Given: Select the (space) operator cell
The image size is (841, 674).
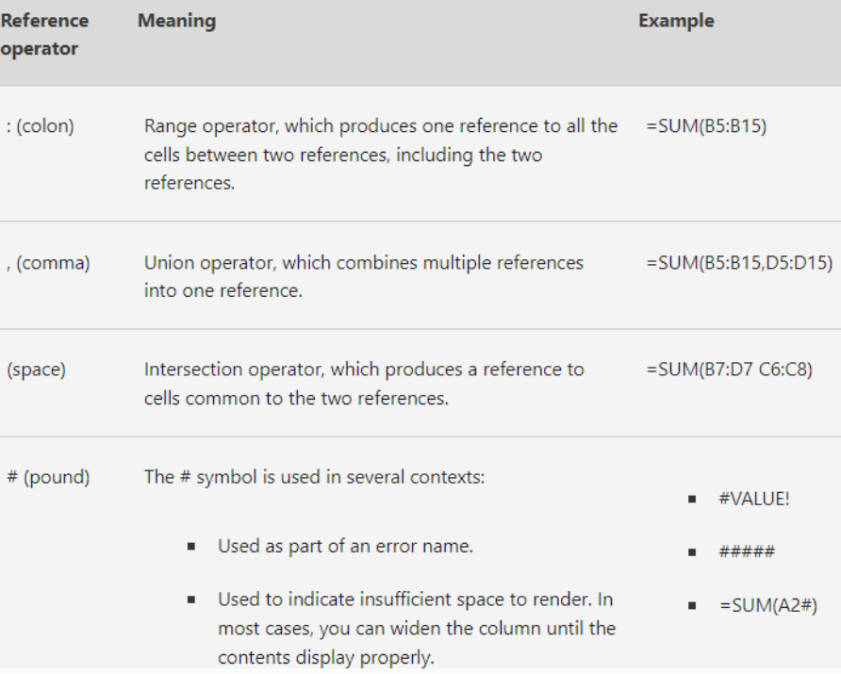Looking at the screenshot, I should pyautogui.click(x=37, y=370).
